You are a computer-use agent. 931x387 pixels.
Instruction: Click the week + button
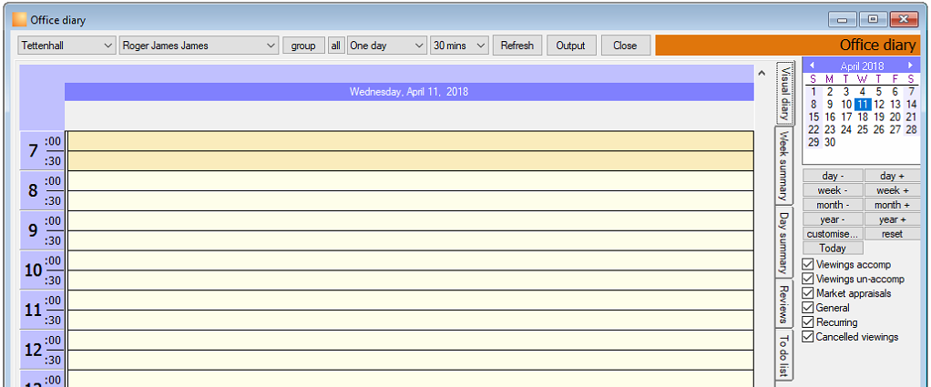point(893,190)
